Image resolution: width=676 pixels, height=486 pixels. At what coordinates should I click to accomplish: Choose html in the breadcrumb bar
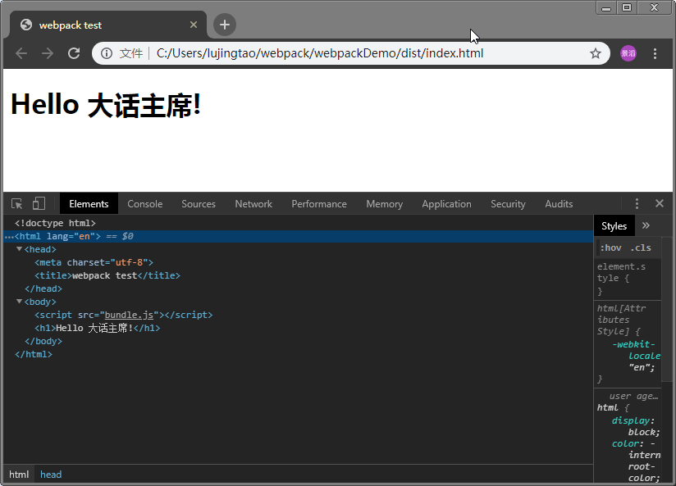pyautogui.click(x=19, y=475)
